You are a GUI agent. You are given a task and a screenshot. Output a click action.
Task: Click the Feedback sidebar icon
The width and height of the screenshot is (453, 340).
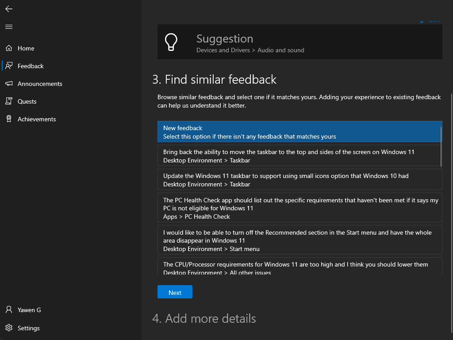tap(9, 66)
